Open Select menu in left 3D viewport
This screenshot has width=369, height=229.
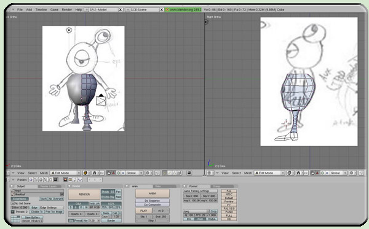pos(32,173)
